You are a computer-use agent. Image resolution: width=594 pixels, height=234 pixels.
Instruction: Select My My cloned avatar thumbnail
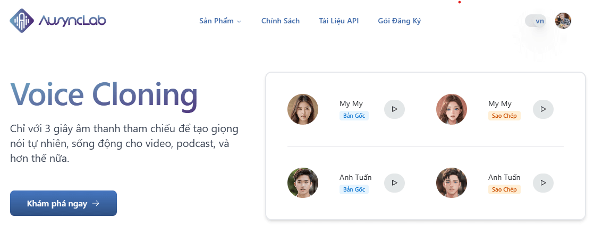(x=452, y=109)
